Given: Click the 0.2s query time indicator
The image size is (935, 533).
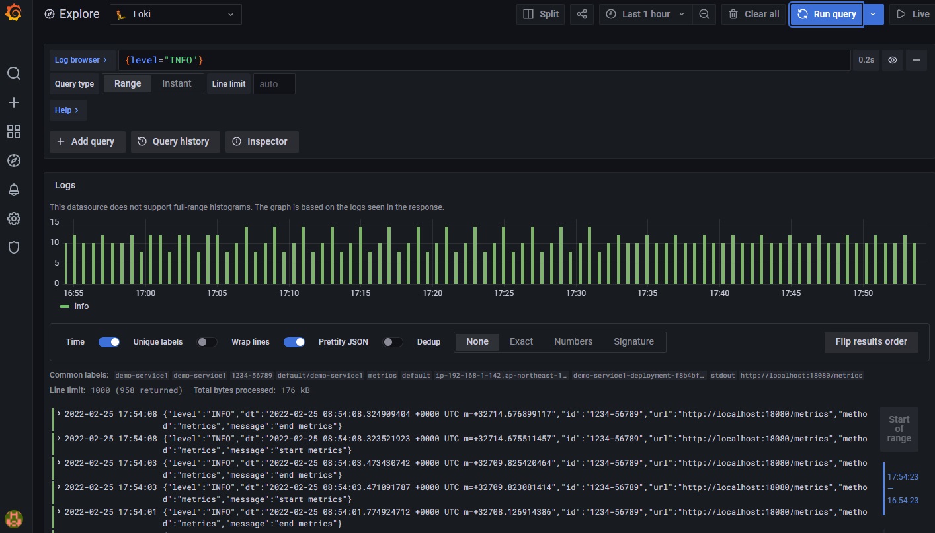Looking at the screenshot, I should coord(866,60).
